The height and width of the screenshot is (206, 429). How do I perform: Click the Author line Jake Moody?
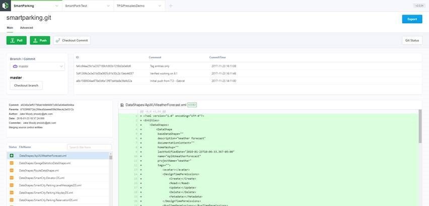31,114
